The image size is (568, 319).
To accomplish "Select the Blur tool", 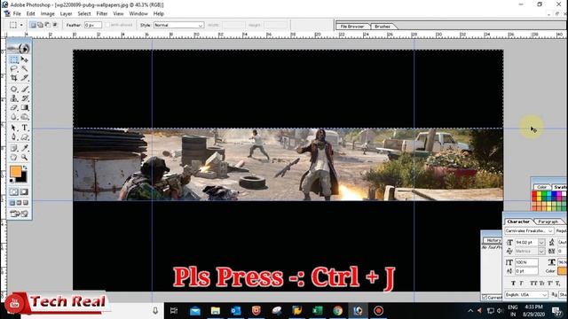I will click(x=14, y=117).
